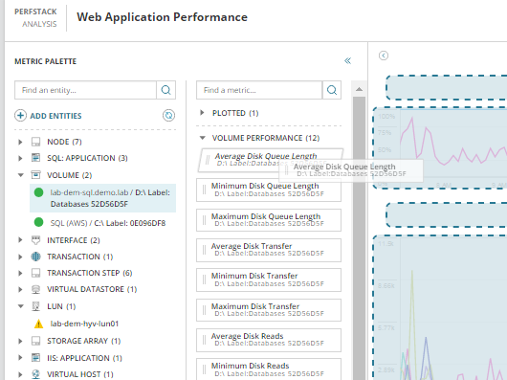
Task: Expand the PLOTTED (1) metrics section
Action: click(x=202, y=113)
